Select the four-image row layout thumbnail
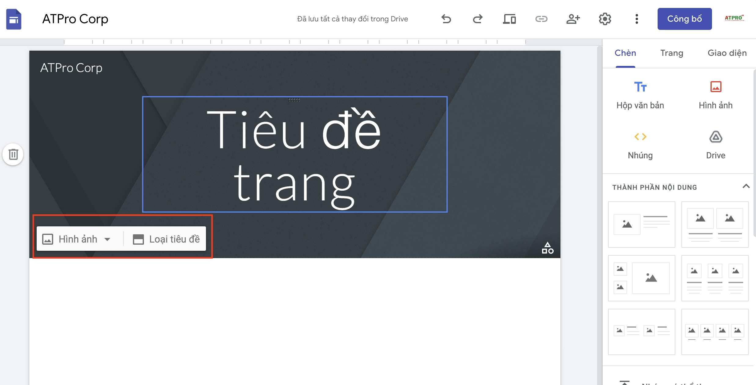The height and width of the screenshot is (385, 756). (715, 332)
